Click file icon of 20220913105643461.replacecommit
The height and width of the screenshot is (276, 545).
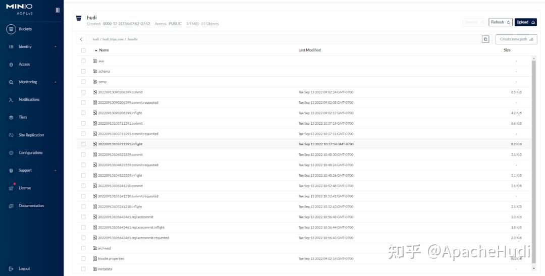point(94,217)
